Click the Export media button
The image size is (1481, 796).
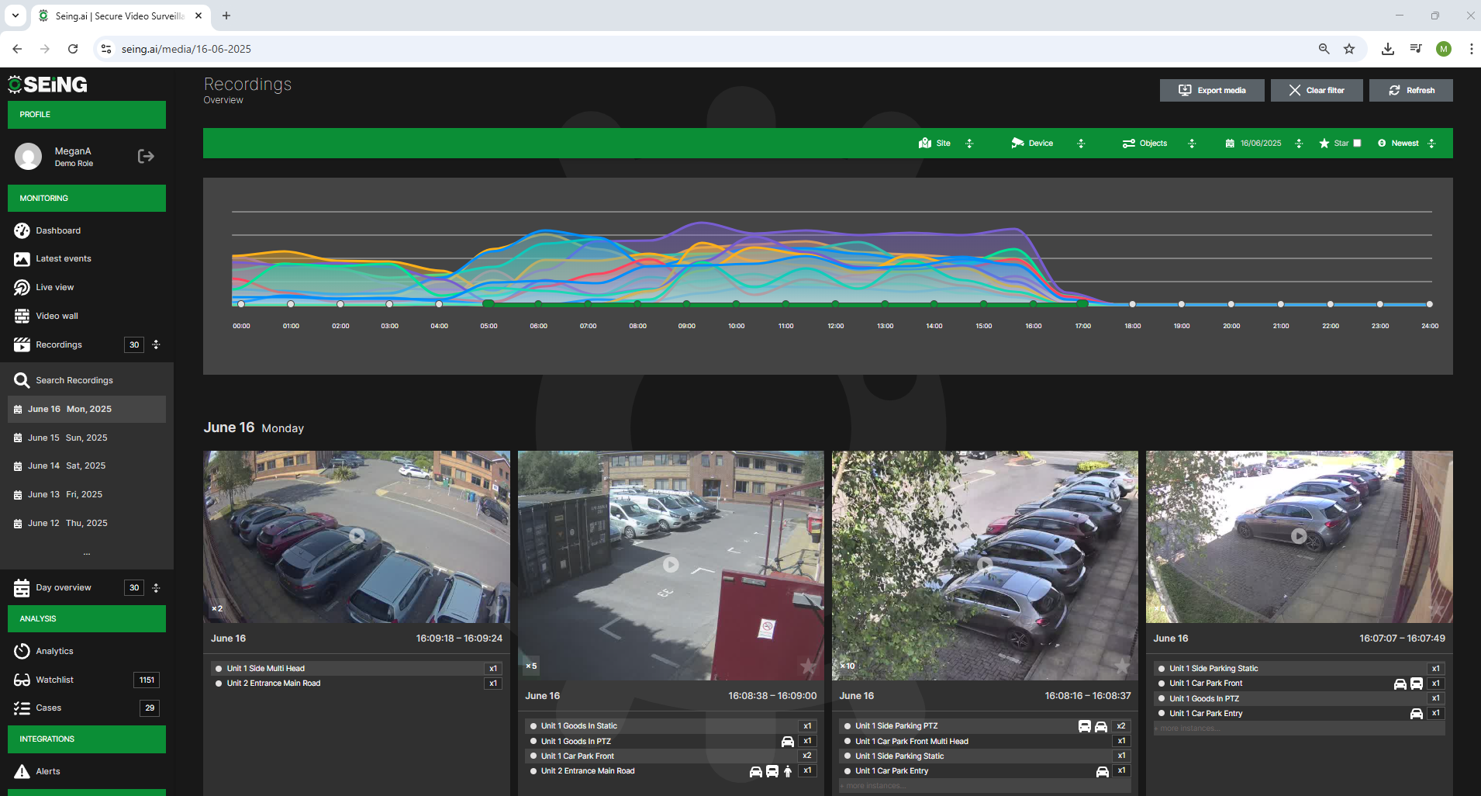pos(1211,90)
